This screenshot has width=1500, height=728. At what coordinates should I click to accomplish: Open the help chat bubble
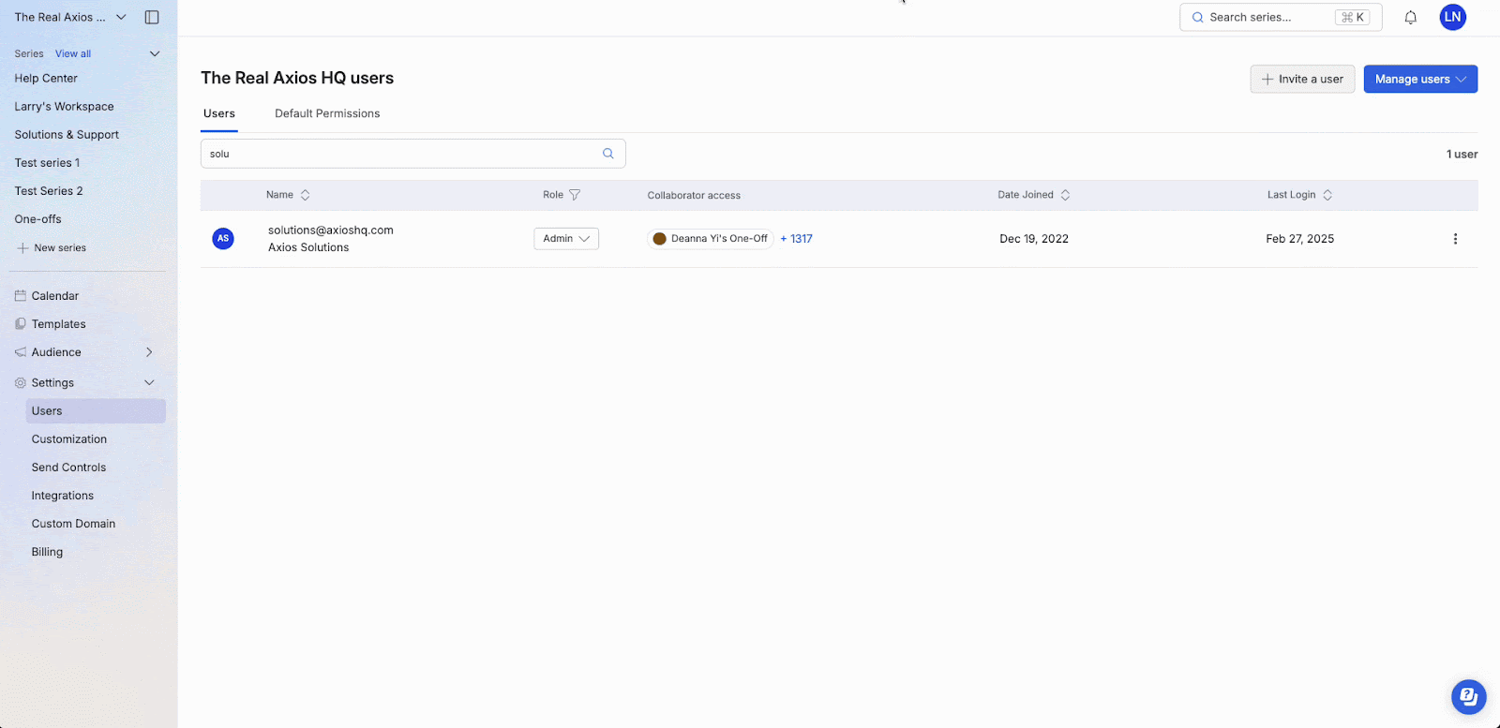click(1468, 696)
